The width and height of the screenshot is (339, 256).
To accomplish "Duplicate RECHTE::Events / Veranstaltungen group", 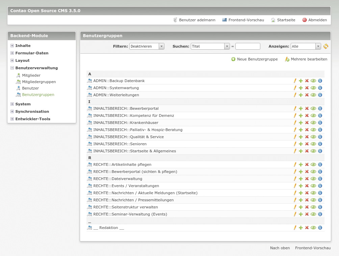I will coord(301,186).
